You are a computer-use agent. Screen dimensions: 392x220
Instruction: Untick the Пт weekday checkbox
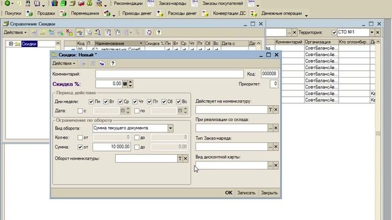coord(149,102)
